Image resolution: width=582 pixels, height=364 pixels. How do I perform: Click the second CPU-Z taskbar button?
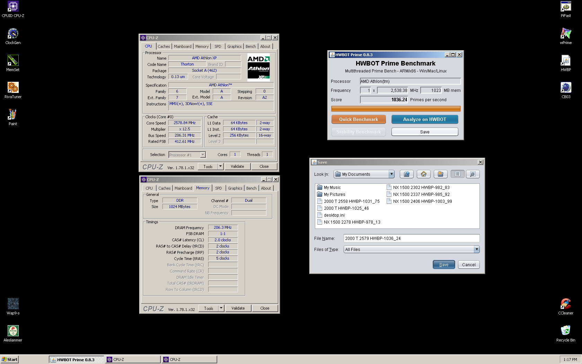pos(189,359)
